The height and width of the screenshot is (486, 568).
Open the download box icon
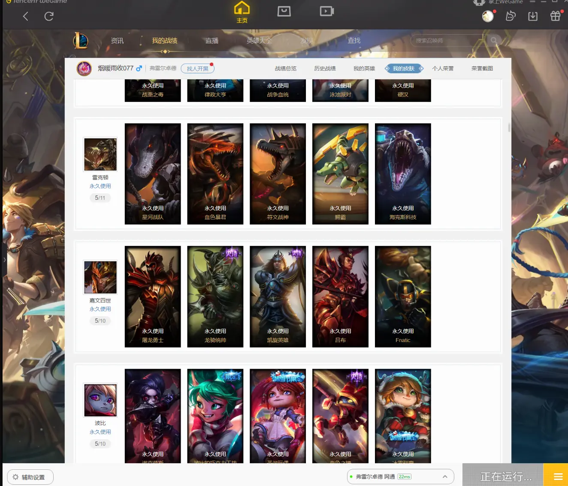tap(533, 16)
